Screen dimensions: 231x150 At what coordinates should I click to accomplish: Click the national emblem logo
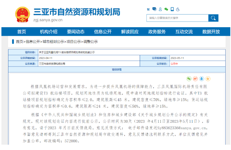point(23,15)
